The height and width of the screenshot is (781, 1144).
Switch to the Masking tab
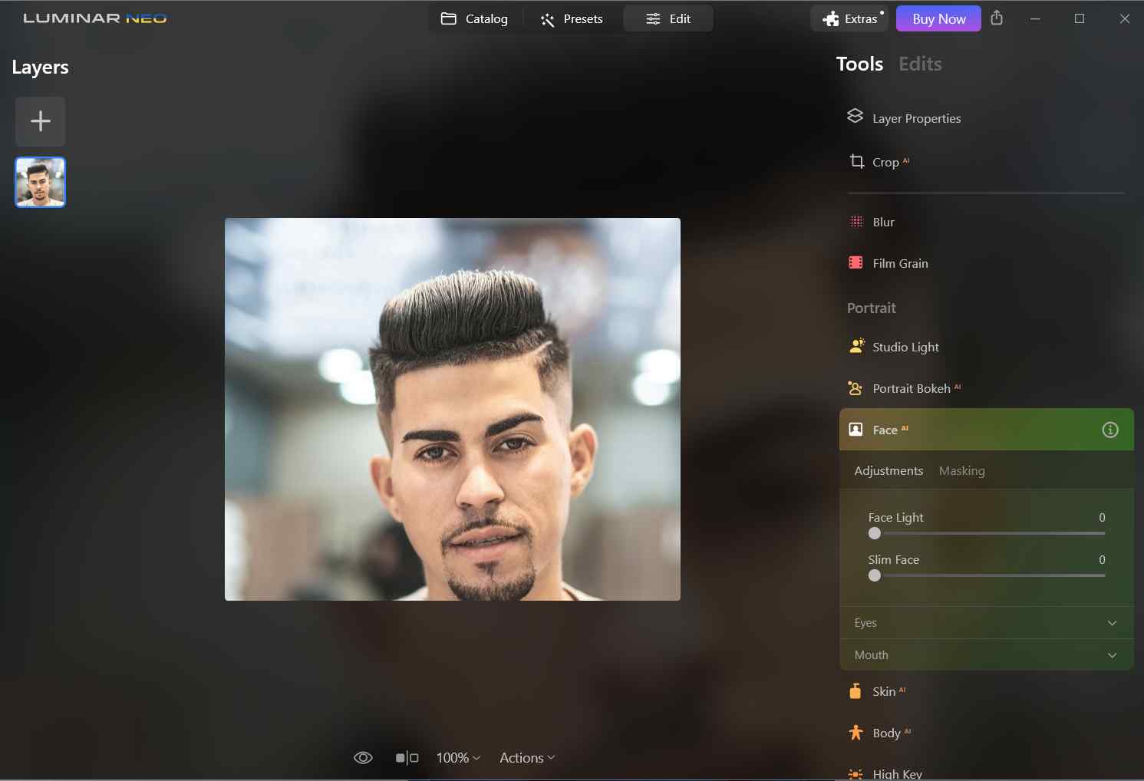962,470
